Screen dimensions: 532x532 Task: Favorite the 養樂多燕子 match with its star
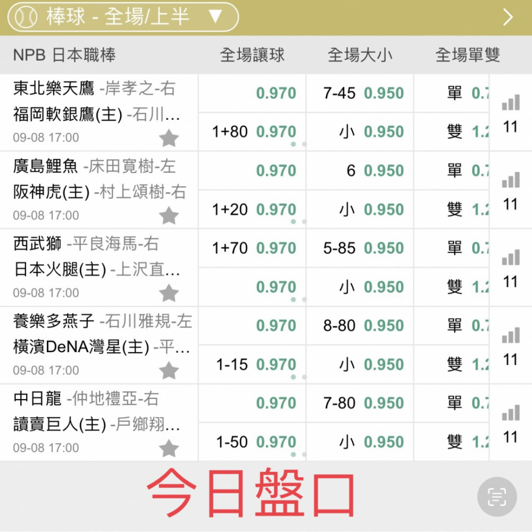point(169,370)
